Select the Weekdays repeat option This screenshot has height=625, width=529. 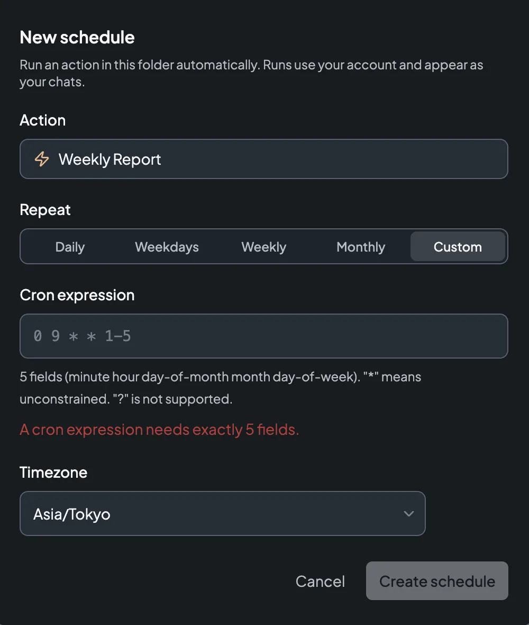(x=167, y=247)
